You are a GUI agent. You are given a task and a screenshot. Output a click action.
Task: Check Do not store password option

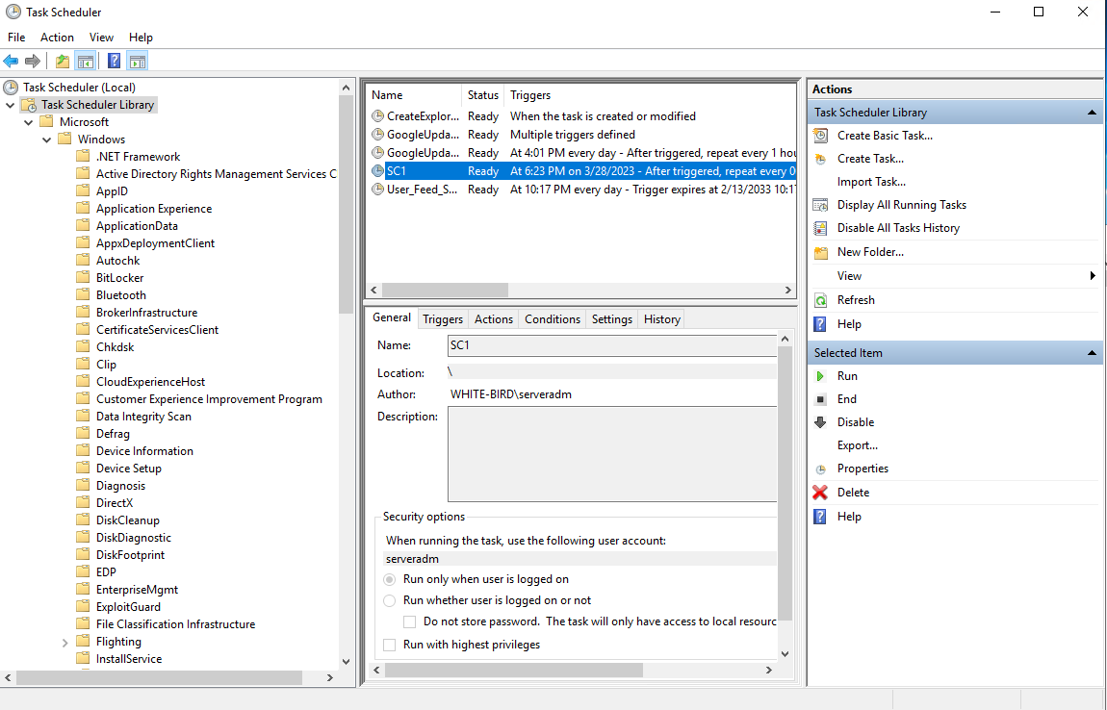tap(410, 621)
